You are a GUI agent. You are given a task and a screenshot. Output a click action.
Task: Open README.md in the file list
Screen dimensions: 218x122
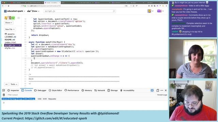coord(10,40)
